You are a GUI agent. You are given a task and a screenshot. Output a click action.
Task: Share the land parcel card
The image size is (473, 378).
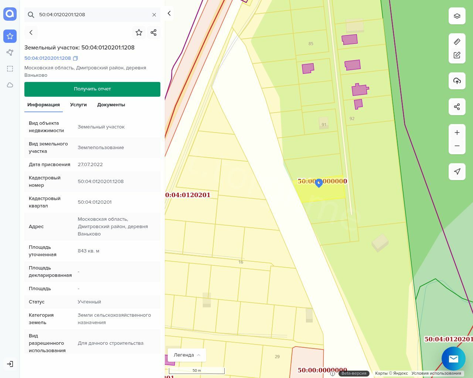click(x=154, y=32)
